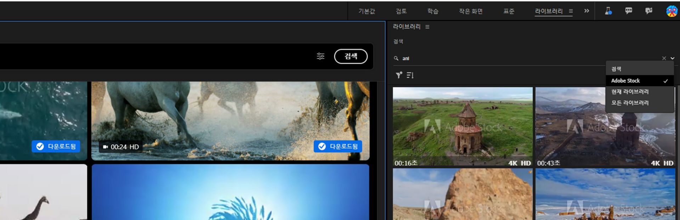This screenshot has height=220, width=680.
Task: Select the 표준 workspace tab
Action: tap(509, 11)
